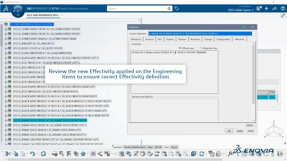Open the Position tab in Properties

pyautogui.click(x=182, y=39)
